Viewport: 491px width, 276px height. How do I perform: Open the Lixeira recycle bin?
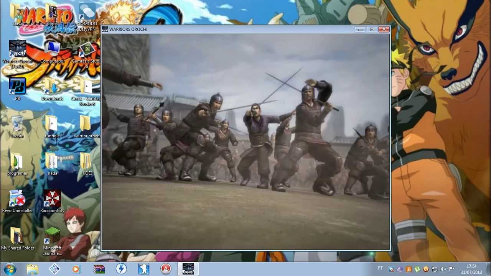click(x=17, y=127)
